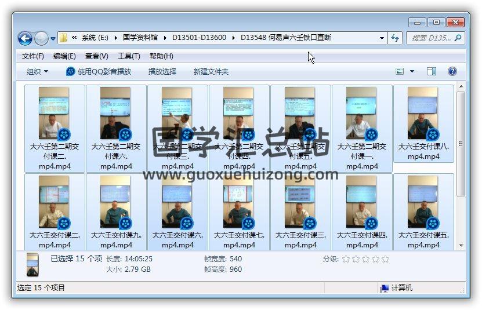Click the Back navigation arrow

click(25, 38)
